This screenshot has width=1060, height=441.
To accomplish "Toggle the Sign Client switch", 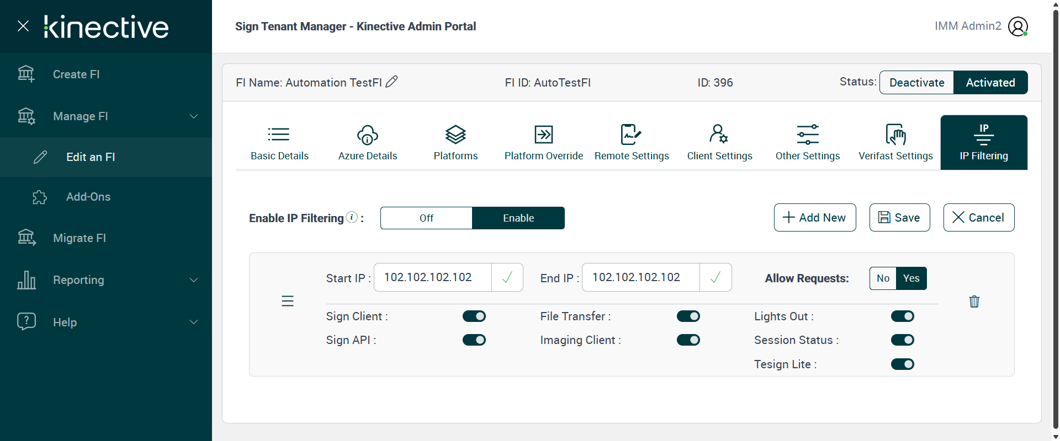I will 474,316.
